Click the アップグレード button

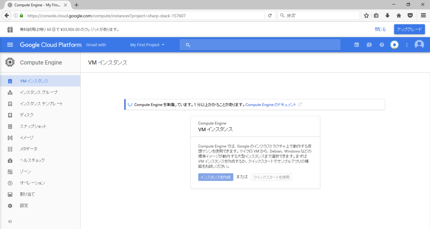409,29
